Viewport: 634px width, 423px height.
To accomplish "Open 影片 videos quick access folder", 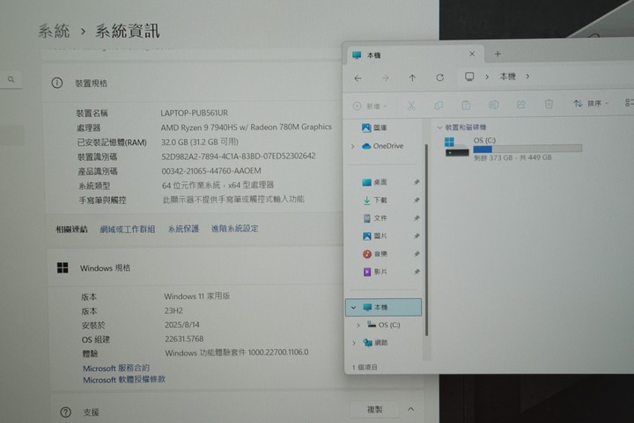I will point(374,272).
